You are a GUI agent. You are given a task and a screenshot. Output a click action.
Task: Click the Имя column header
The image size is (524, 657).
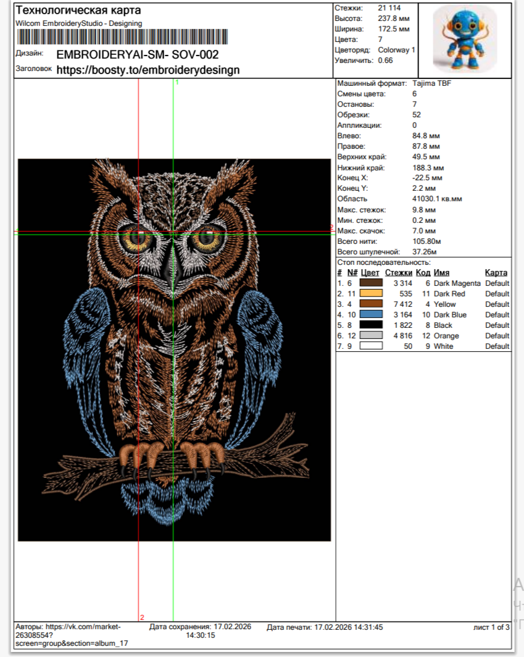(x=441, y=272)
